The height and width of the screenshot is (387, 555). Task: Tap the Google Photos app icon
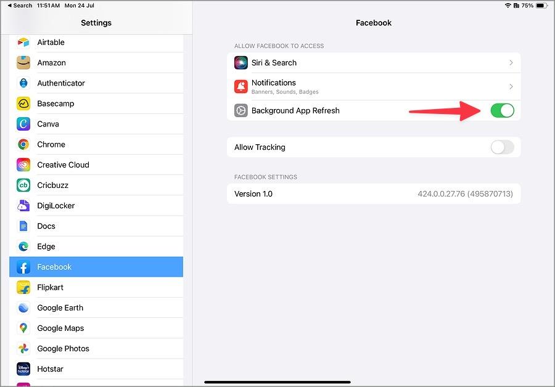(x=23, y=349)
